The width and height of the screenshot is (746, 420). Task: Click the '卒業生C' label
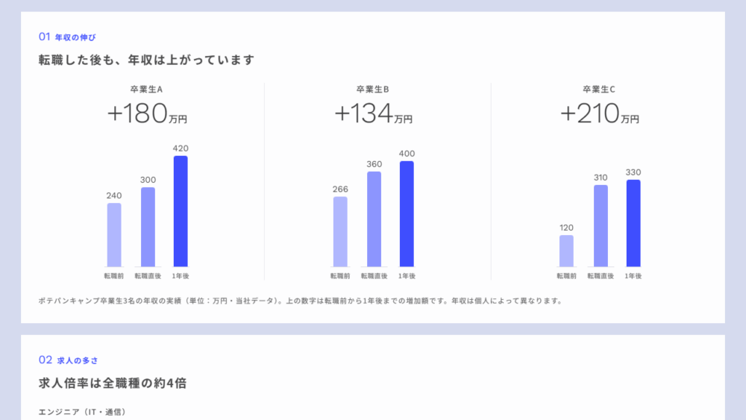[x=599, y=90]
